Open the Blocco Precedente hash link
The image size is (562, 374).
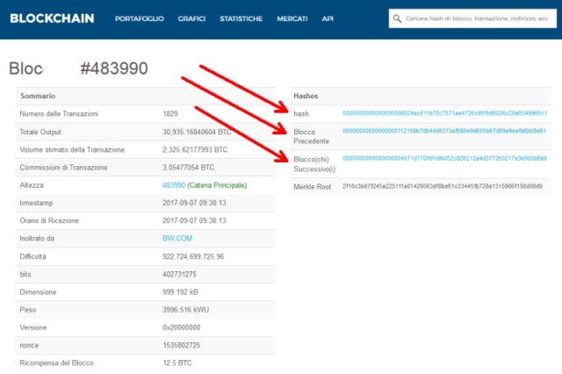pyautogui.click(x=444, y=131)
